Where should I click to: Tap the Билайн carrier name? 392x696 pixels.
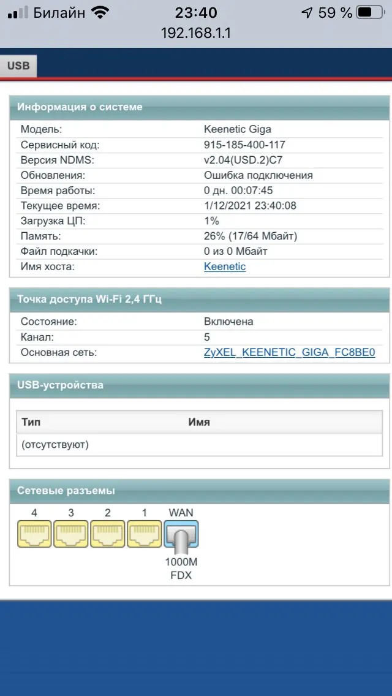pos(59,13)
